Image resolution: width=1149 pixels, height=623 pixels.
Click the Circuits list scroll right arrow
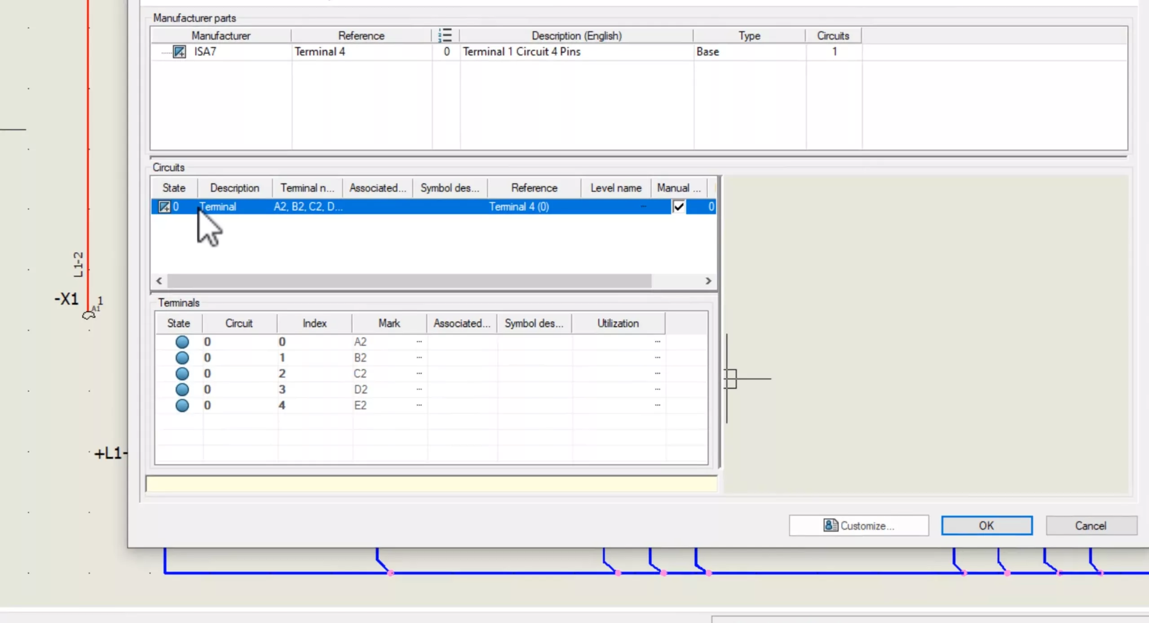708,281
